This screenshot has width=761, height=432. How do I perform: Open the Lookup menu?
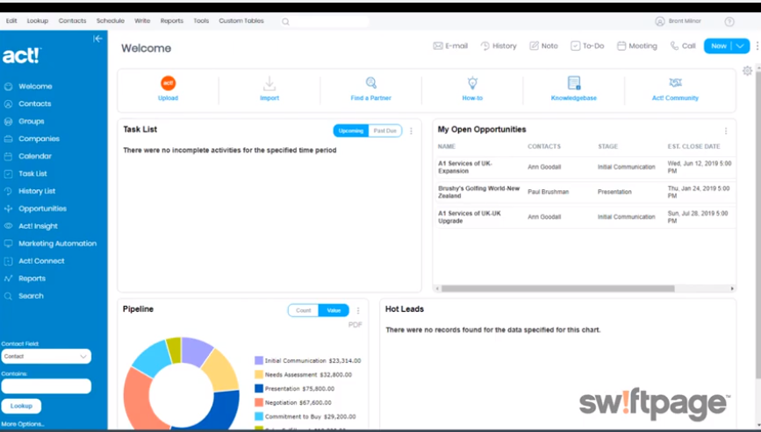pyautogui.click(x=38, y=21)
